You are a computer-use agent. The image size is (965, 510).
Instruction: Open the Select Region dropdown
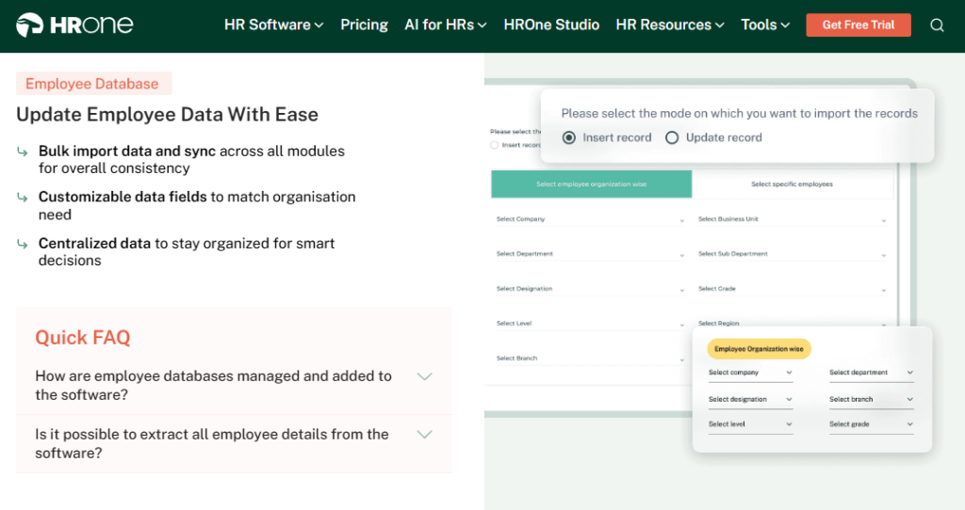click(x=792, y=323)
